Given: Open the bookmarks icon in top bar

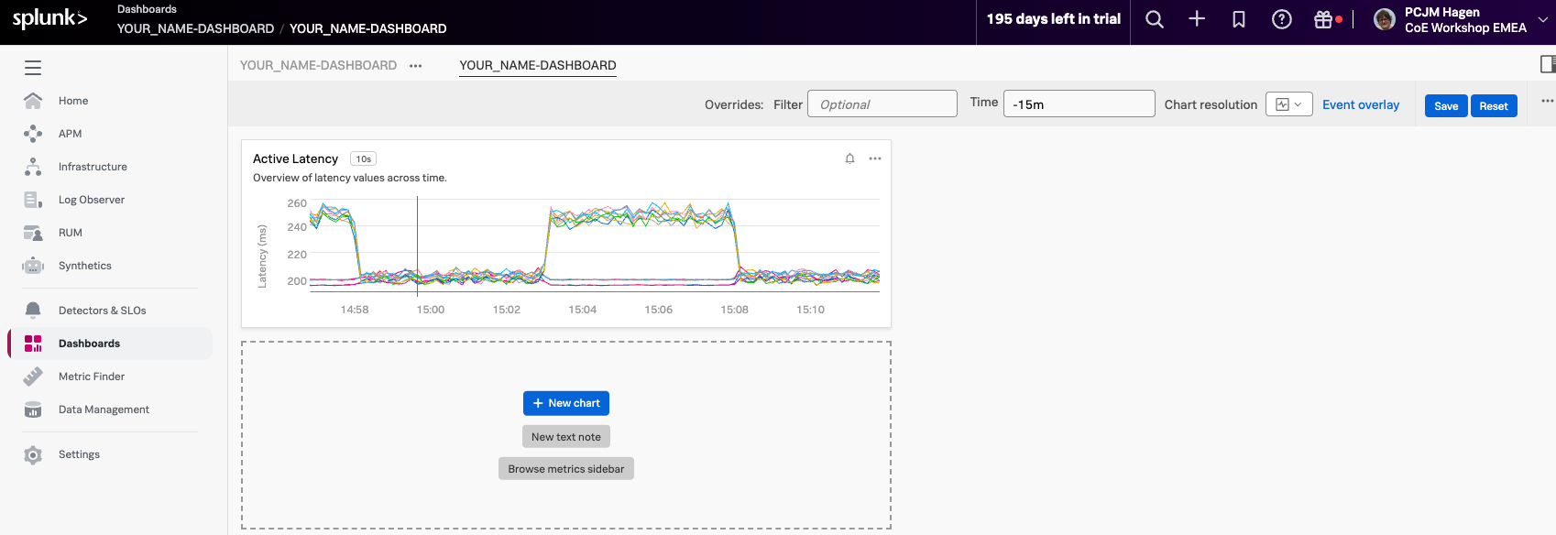Looking at the screenshot, I should tap(1239, 19).
